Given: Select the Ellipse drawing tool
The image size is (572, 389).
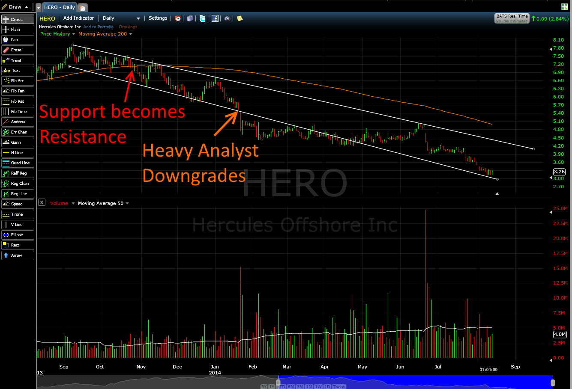Looking at the screenshot, I should click(x=18, y=235).
